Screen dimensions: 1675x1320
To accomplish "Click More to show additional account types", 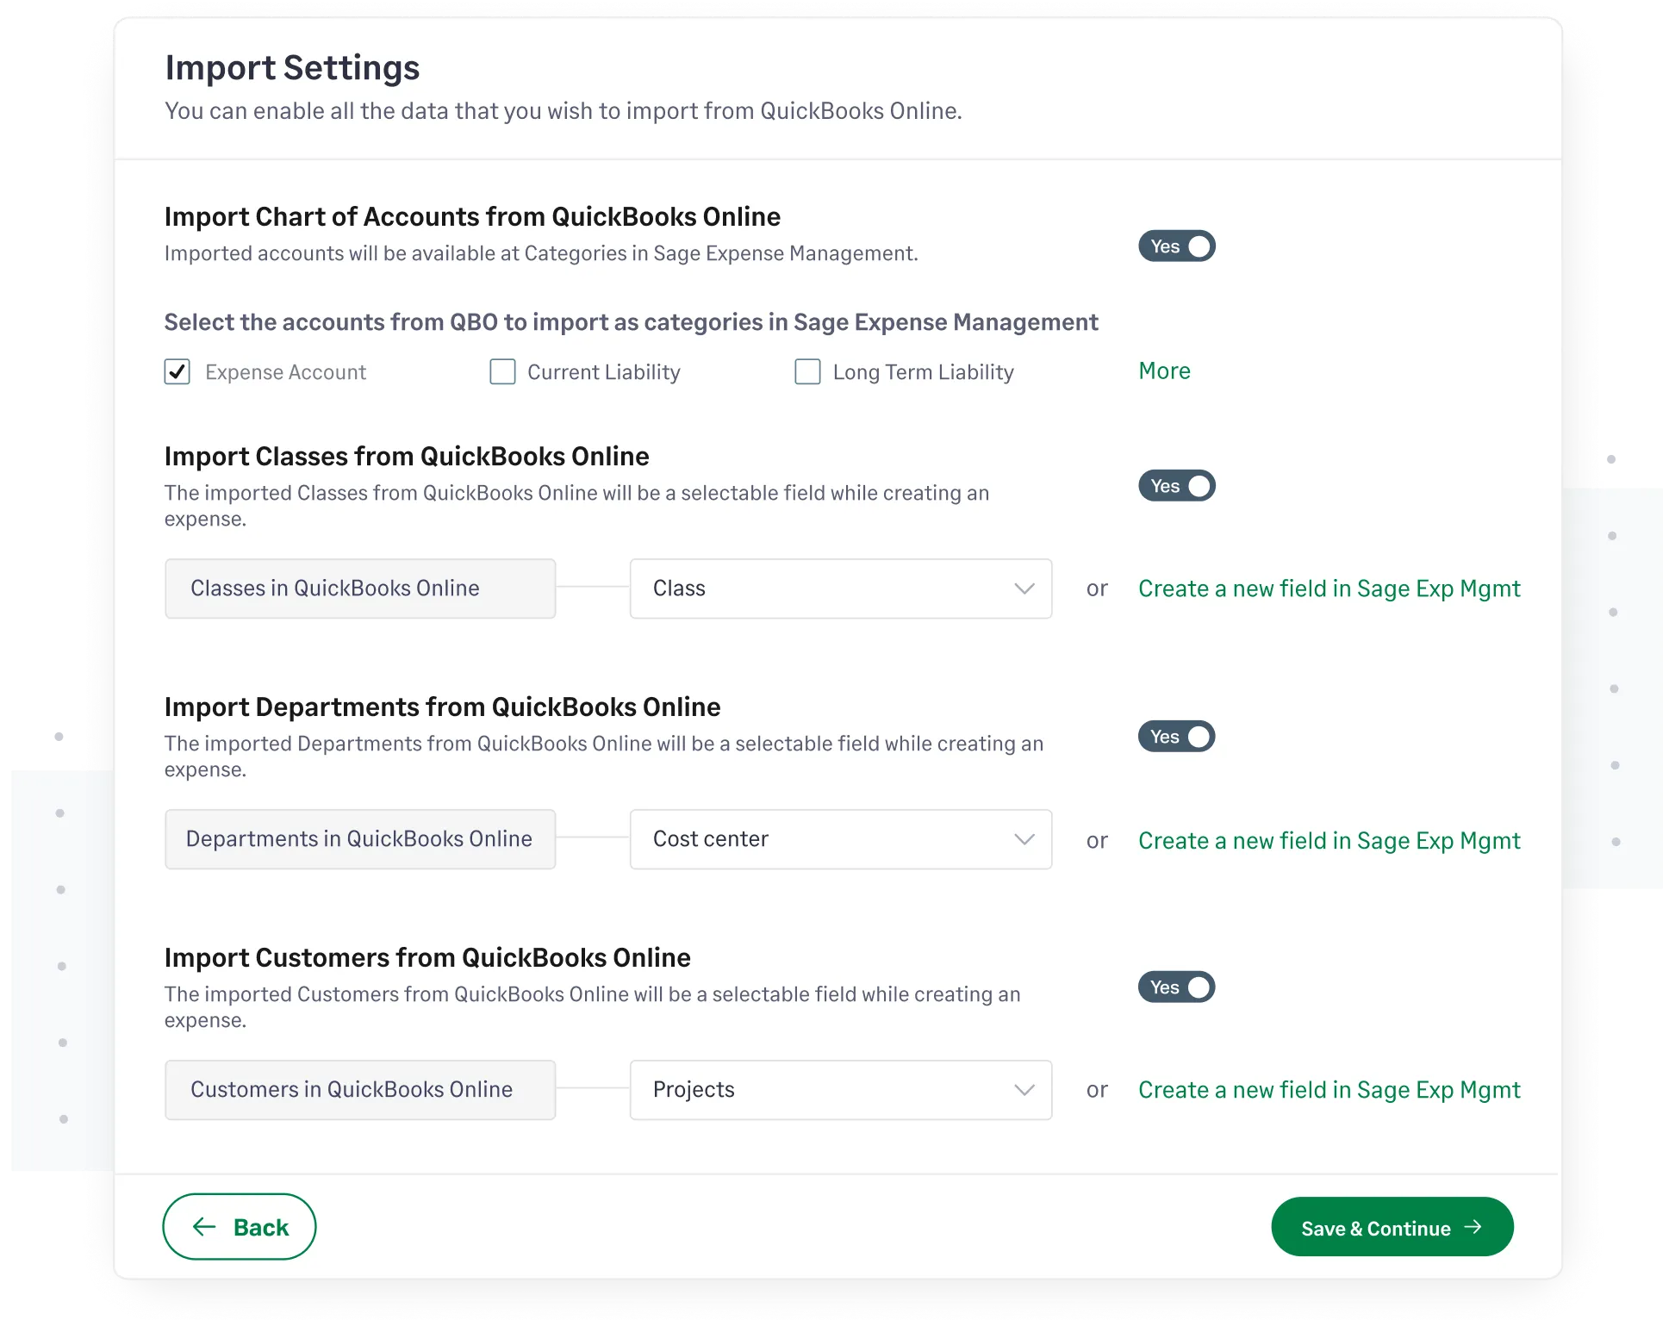I will pos(1164,370).
